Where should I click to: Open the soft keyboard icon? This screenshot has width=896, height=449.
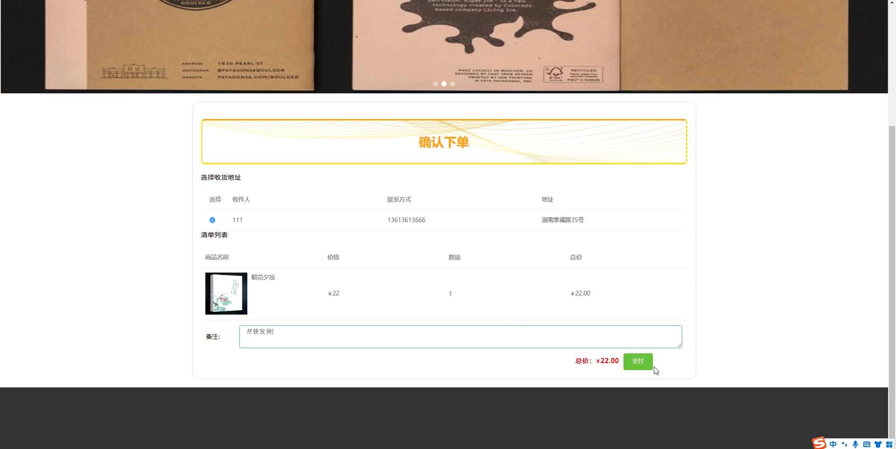pos(867,444)
